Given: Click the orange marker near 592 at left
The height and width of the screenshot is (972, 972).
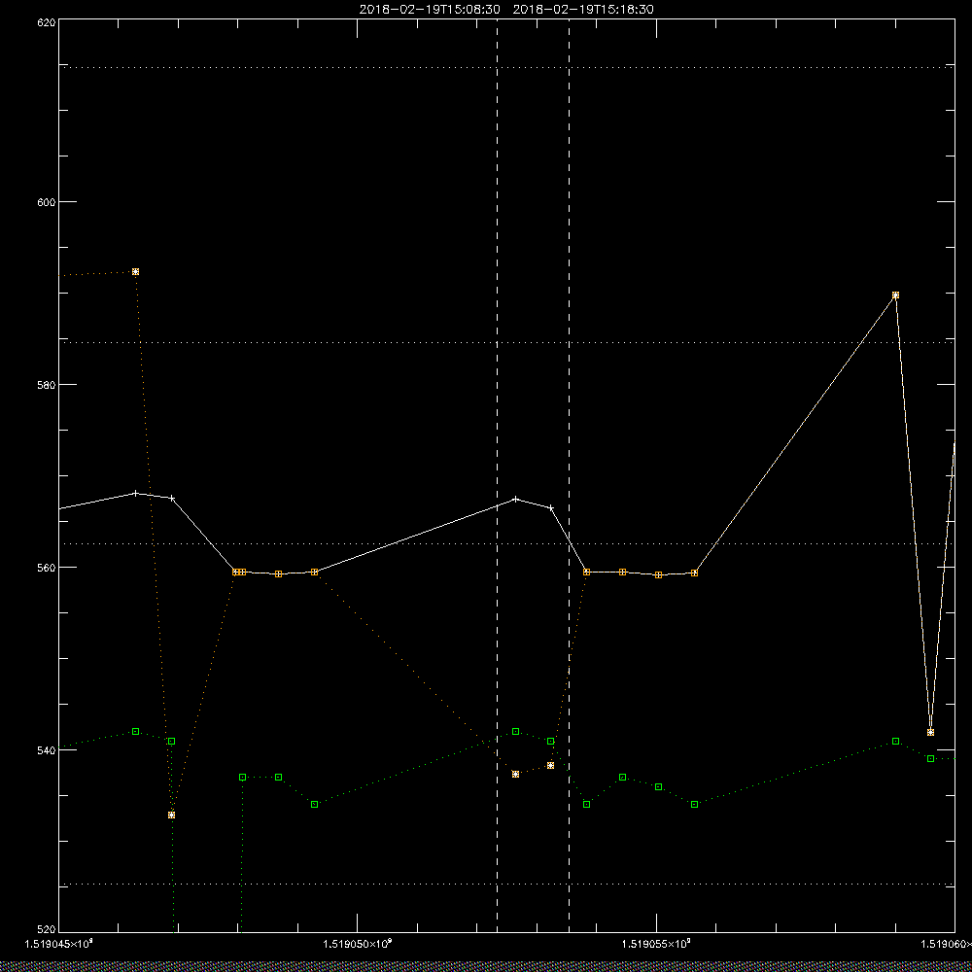Looking at the screenshot, I should pyautogui.click(x=136, y=271).
